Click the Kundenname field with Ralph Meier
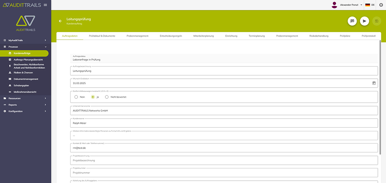 pos(224,123)
